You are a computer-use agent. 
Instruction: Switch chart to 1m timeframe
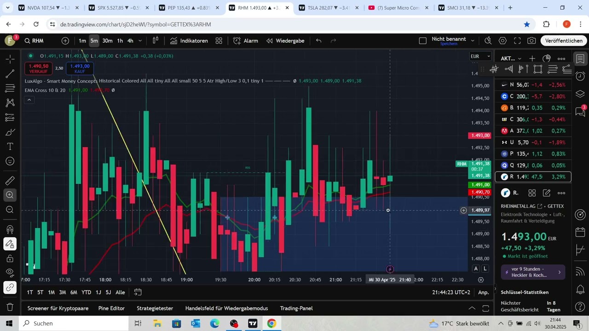pyautogui.click(x=82, y=41)
